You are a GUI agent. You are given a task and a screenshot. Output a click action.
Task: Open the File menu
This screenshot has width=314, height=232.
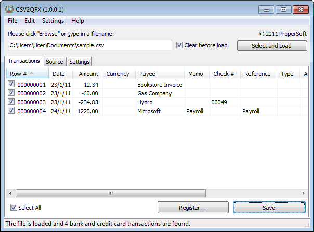(12, 21)
